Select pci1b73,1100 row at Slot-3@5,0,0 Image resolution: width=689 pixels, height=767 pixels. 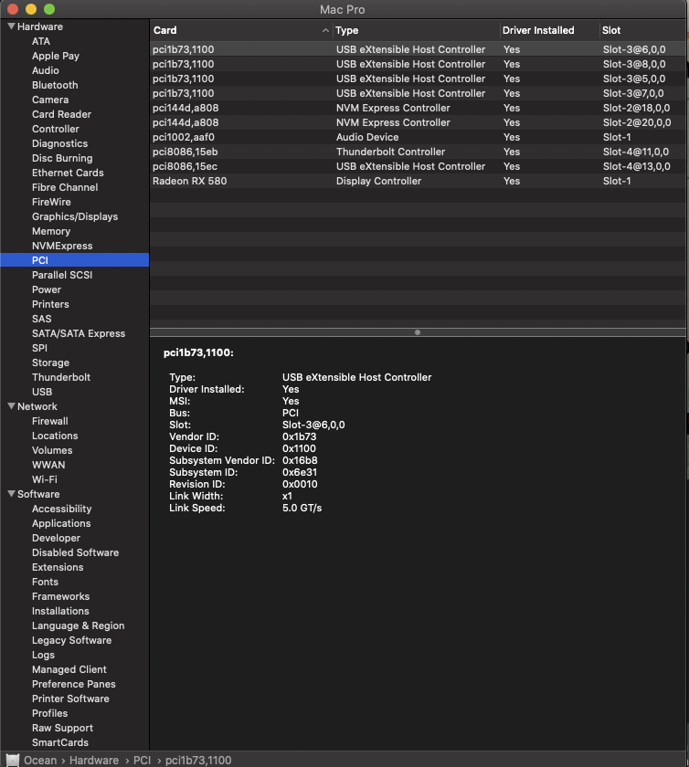[418, 79]
